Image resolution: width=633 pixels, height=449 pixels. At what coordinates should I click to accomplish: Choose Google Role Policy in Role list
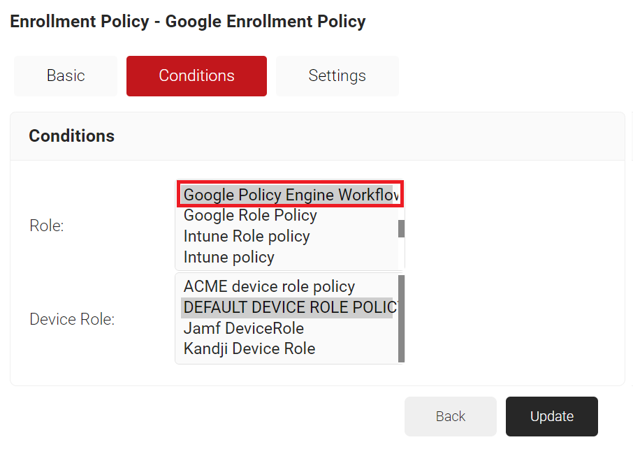point(250,215)
